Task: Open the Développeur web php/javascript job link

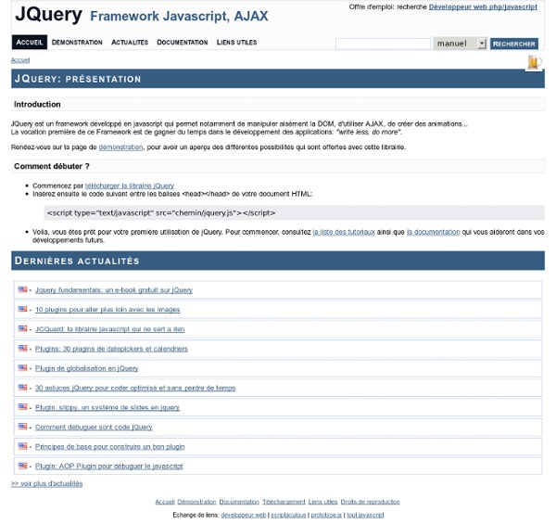Action: click(483, 6)
